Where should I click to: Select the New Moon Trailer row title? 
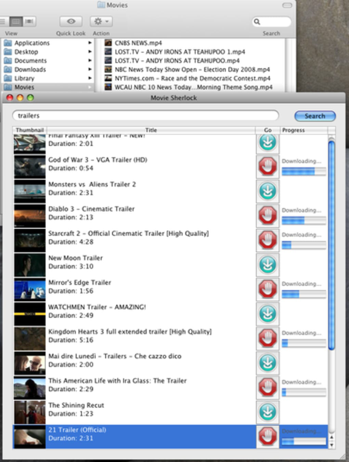[x=75, y=258]
